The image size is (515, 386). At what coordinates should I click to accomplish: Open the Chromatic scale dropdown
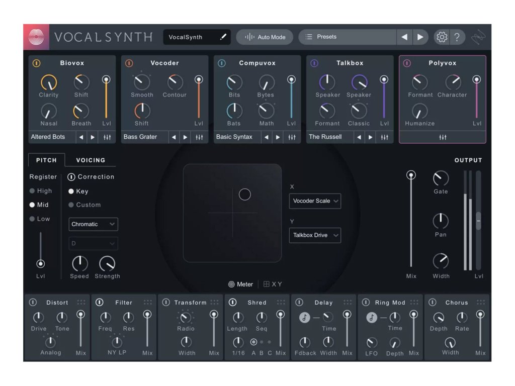point(93,224)
